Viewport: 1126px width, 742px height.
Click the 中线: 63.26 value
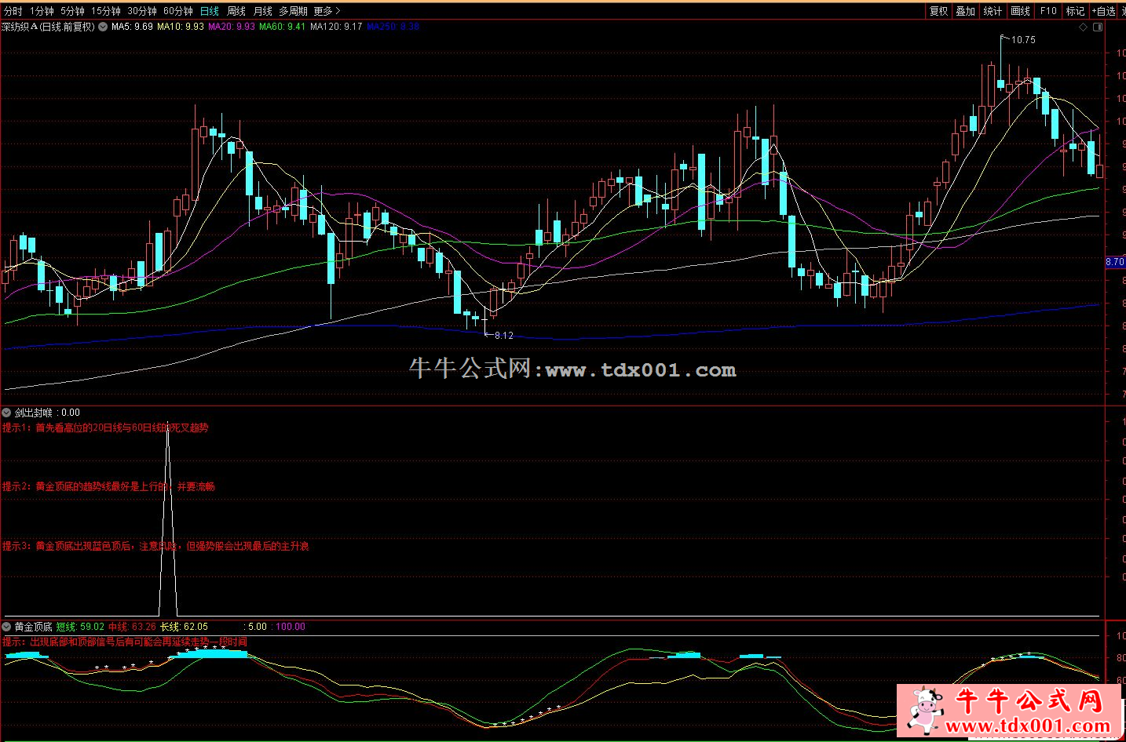click(x=132, y=627)
